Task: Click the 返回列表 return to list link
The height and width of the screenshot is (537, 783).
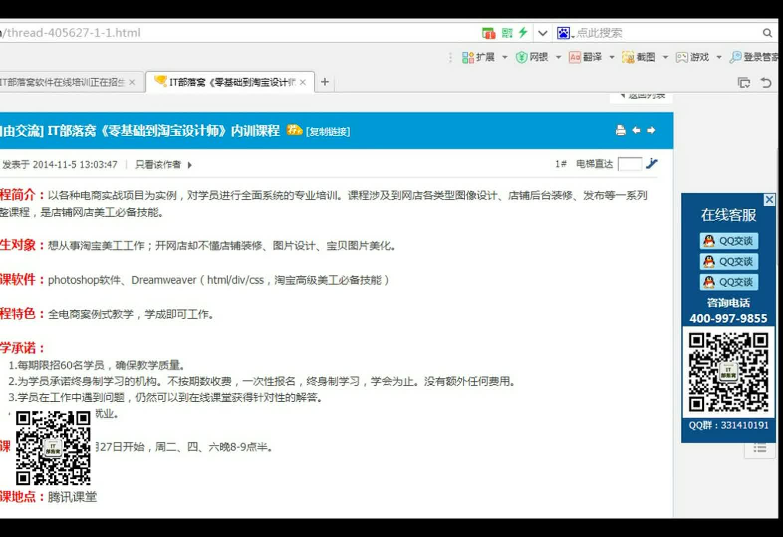Action: 642,96
